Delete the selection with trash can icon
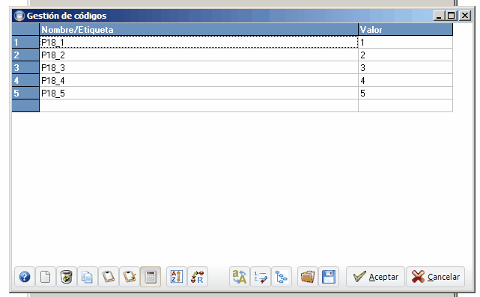This screenshot has height=297, width=480. click(x=67, y=277)
